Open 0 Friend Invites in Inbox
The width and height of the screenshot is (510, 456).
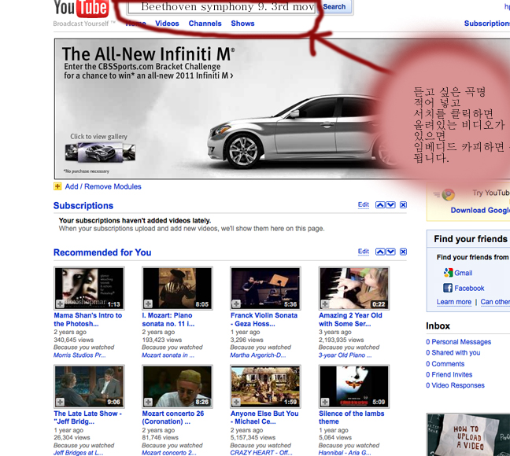pos(449,375)
